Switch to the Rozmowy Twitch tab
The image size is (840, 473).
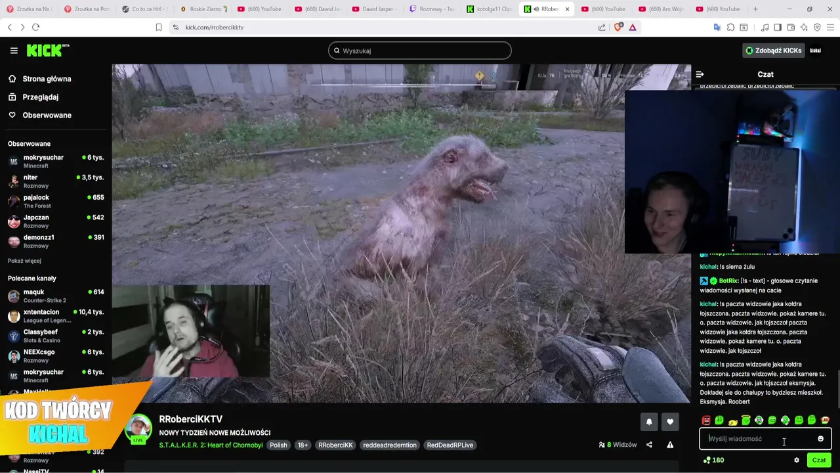pos(432,9)
